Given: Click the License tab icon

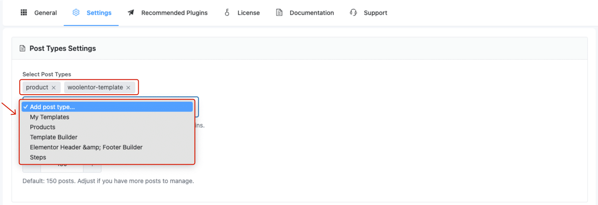Looking at the screenshot, I should (227, 13).
